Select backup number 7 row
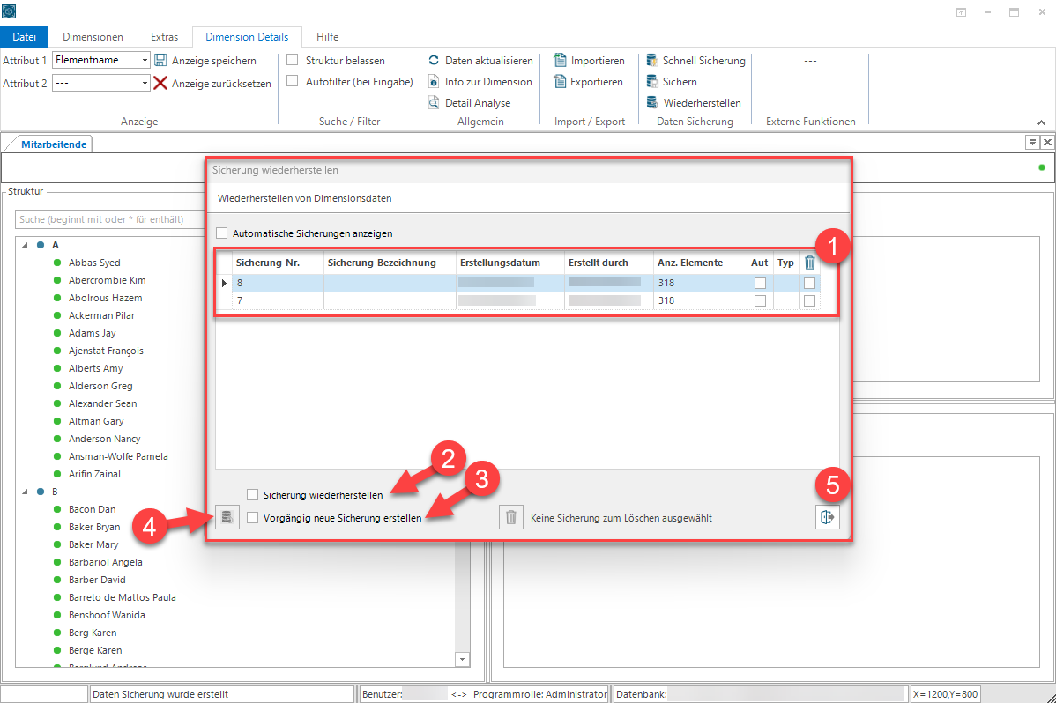This screenshot has width=1056, height=703. [518, 301]
